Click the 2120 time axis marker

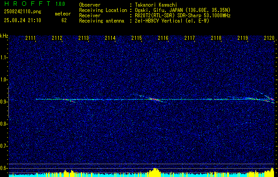tap(269, 38)
